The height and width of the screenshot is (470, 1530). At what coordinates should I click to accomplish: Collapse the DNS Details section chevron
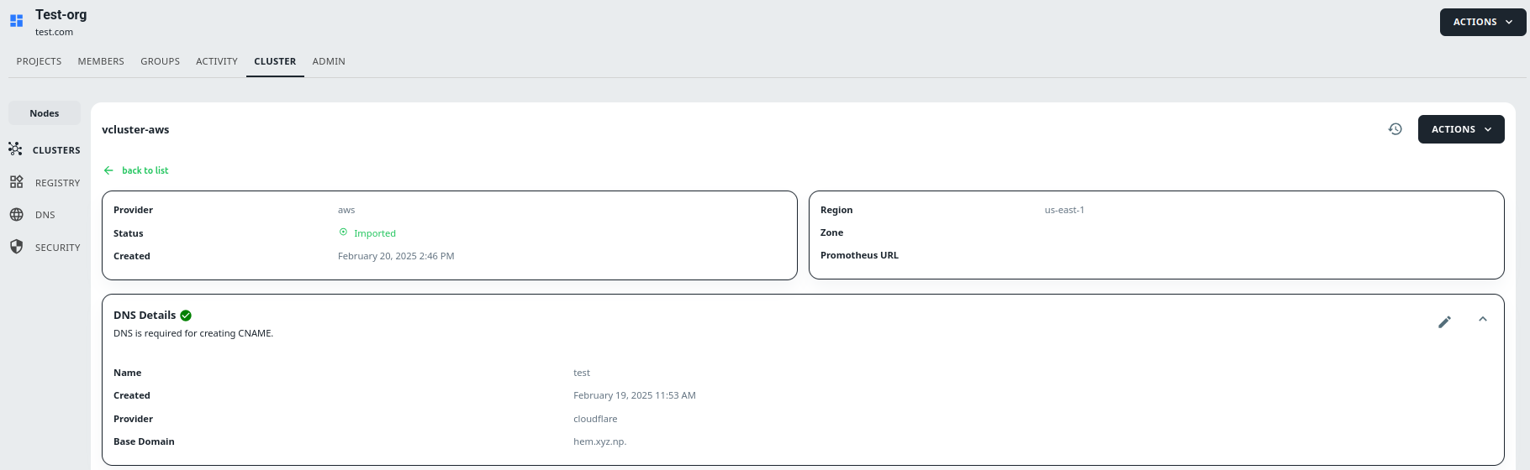click(1483, 320)
